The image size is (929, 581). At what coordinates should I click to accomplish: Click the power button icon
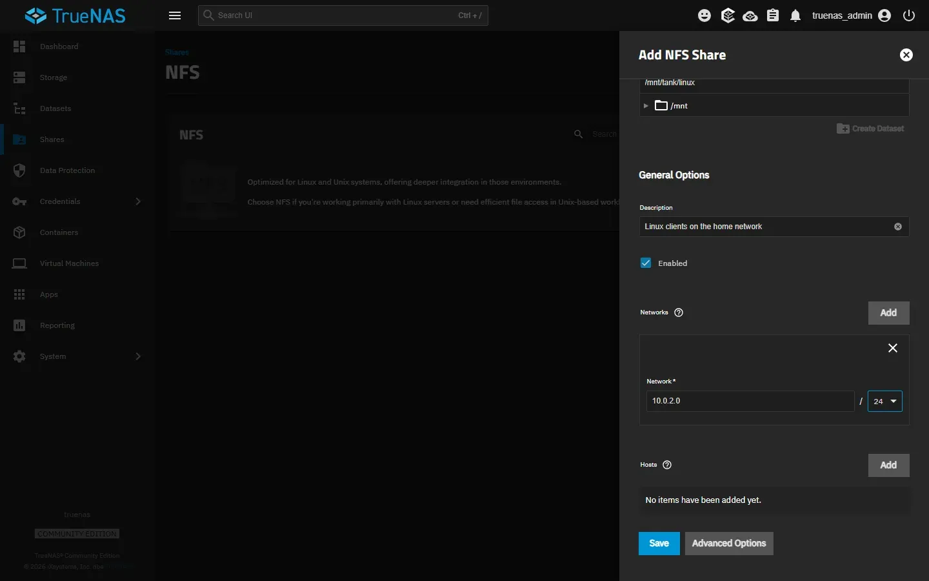909,15
